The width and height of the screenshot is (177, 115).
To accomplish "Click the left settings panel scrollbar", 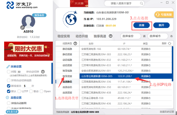I will 52,73.
